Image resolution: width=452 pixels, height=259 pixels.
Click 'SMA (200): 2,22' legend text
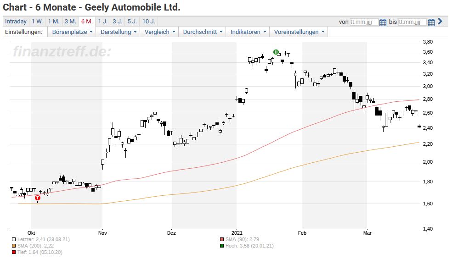(x=35, y=246)
